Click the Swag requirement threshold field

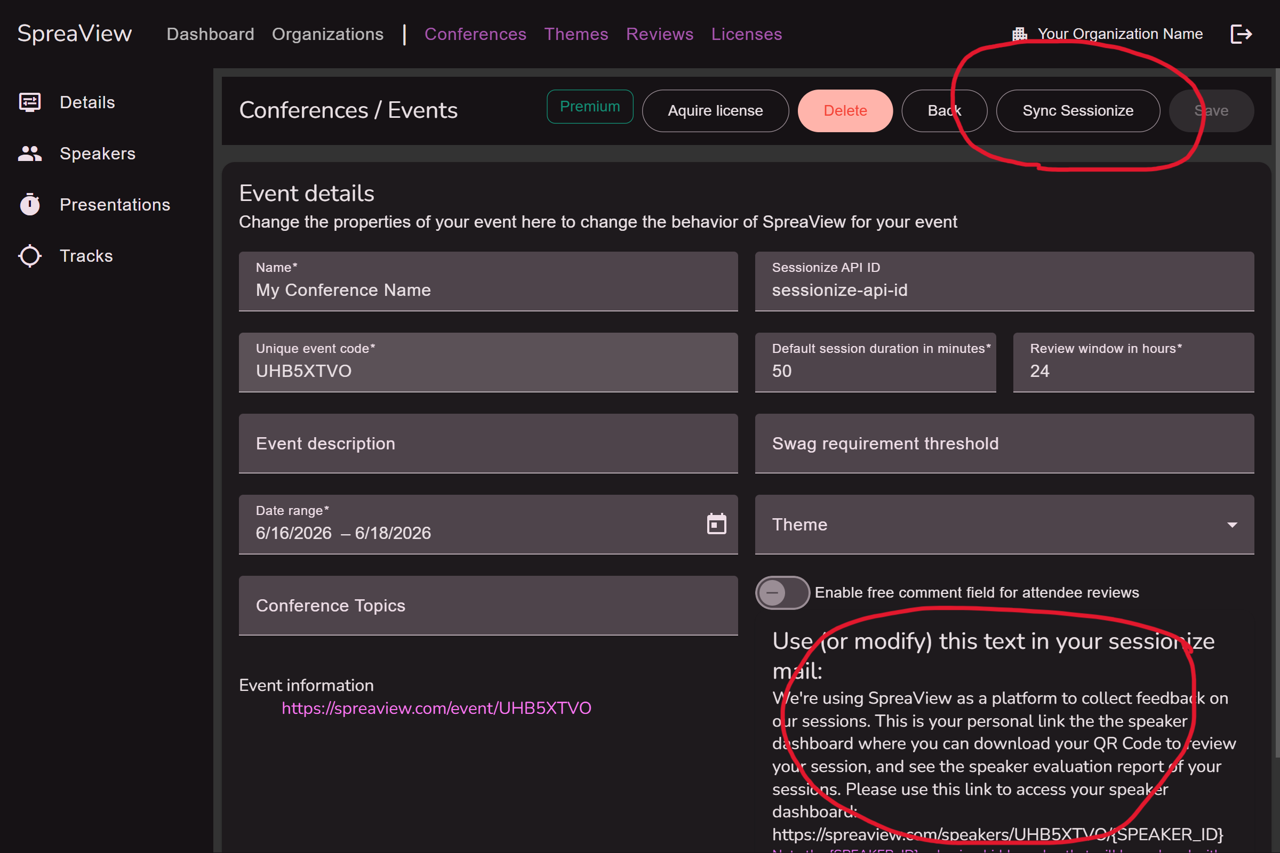1004,444
